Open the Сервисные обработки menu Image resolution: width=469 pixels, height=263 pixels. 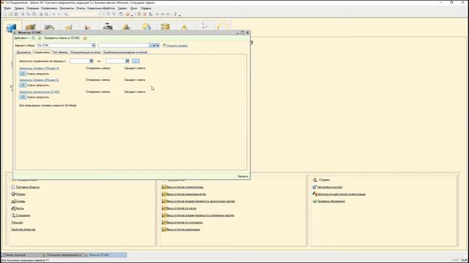pyautogui.click(x=101, y=8)
